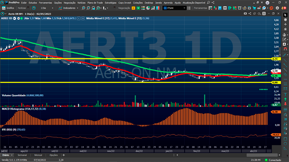289x162 pixels.
Task: Click the horizontal scrollbar thumb
Action: pos(262,155)
